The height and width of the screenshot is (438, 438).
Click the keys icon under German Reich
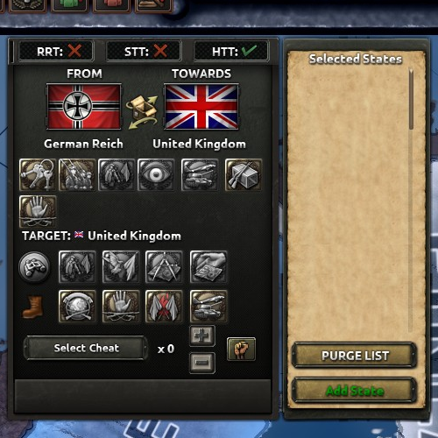click(x=37, y=174)
